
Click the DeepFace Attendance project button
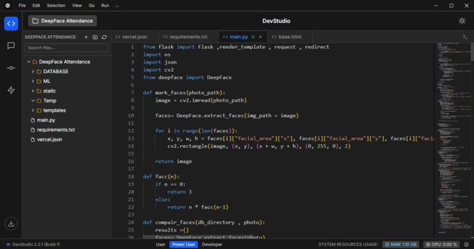tap(62, 21)
